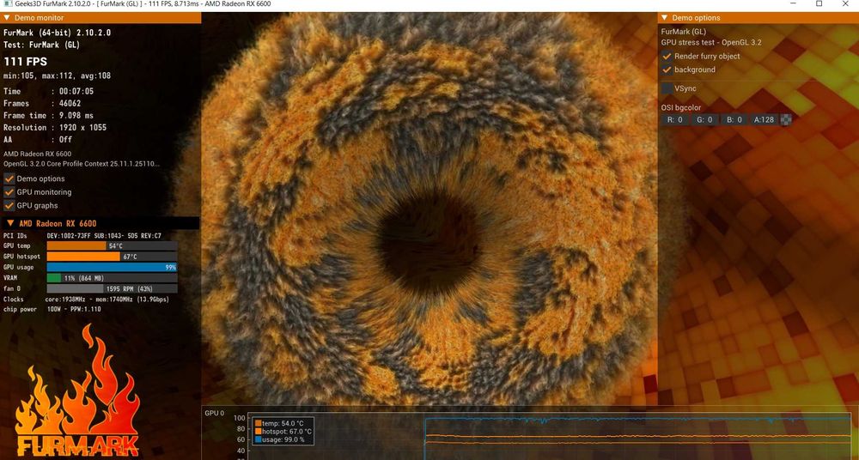This screenshot has height=460, width=859.
Task: Click the FurMark (64-bit) 2.10.2.0 text
Action: click(57, 33)
